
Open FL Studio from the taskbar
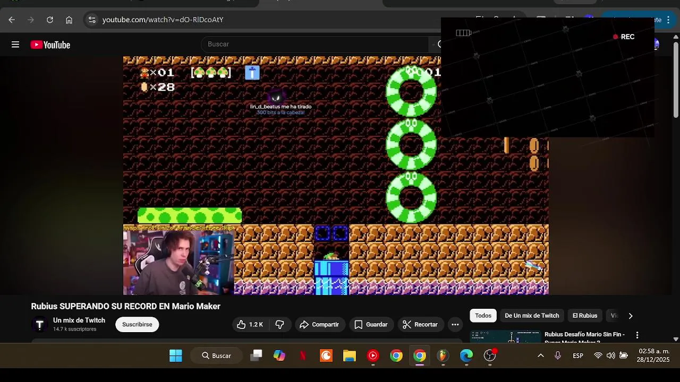(443, 355)
